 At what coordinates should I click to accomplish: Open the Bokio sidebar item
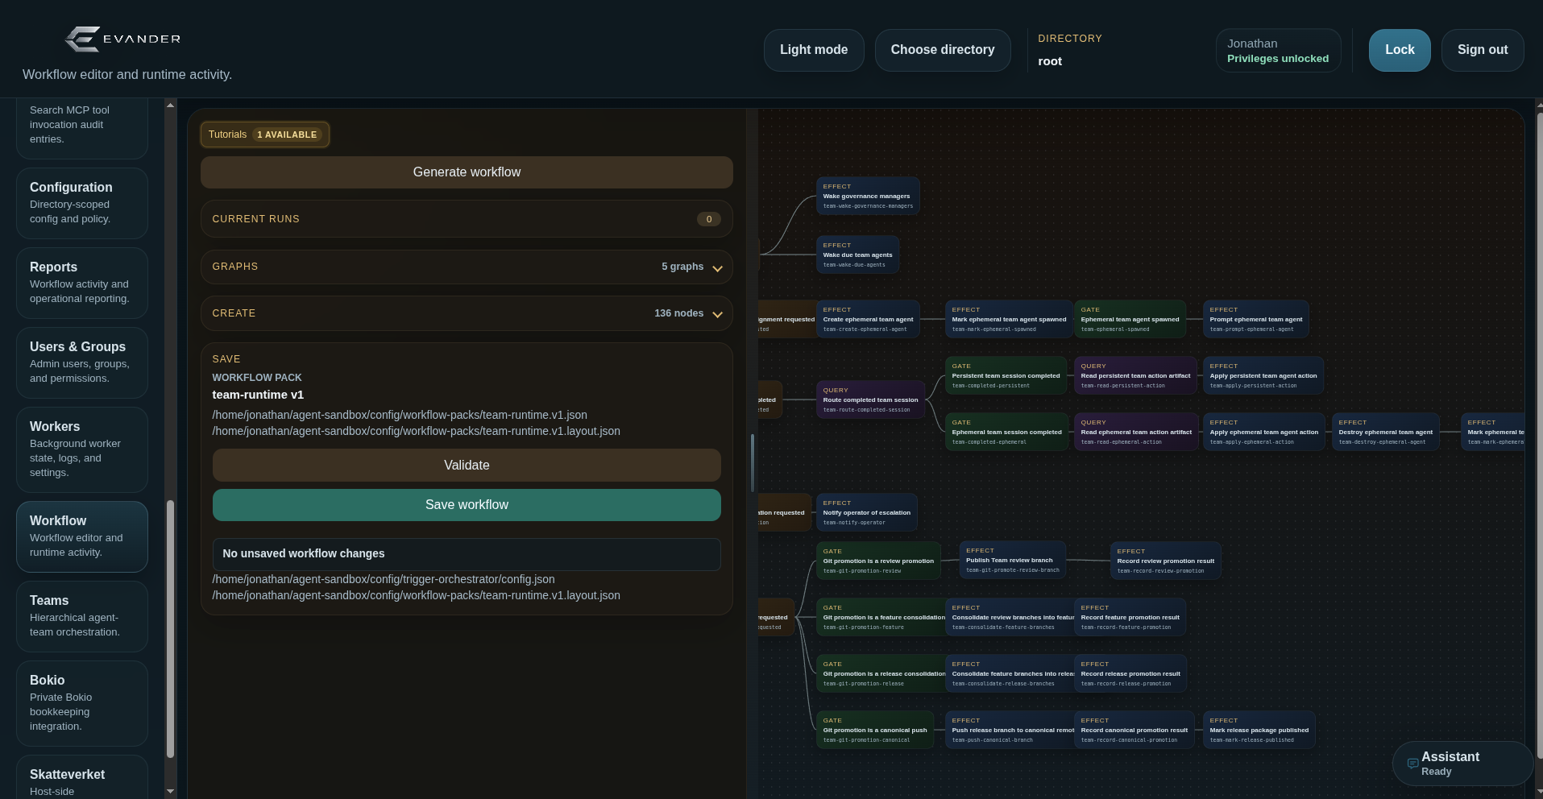(x=82, y=703)
